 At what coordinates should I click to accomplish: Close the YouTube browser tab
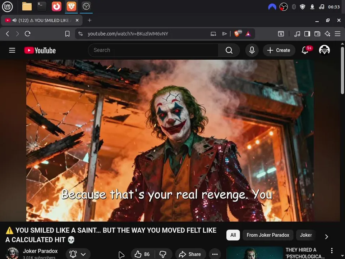[x=77, y=20]
